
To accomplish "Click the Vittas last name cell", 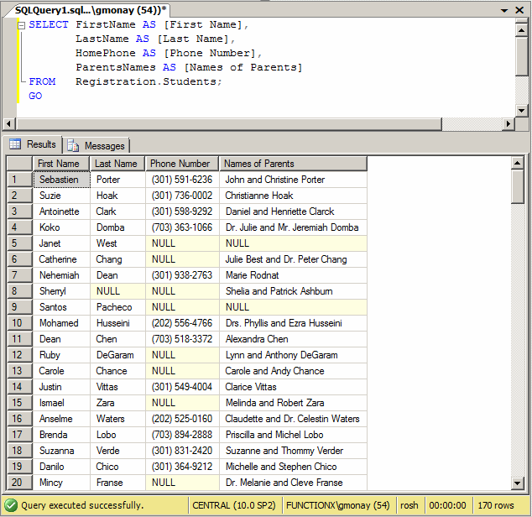I will pos(117,387).
